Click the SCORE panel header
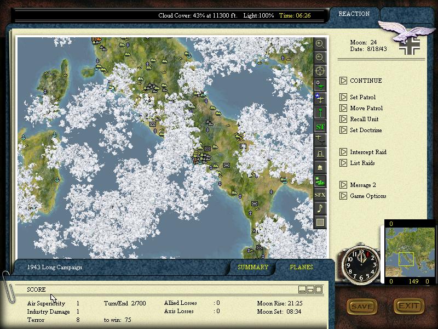The image size is (438, 329). point(36,290)
